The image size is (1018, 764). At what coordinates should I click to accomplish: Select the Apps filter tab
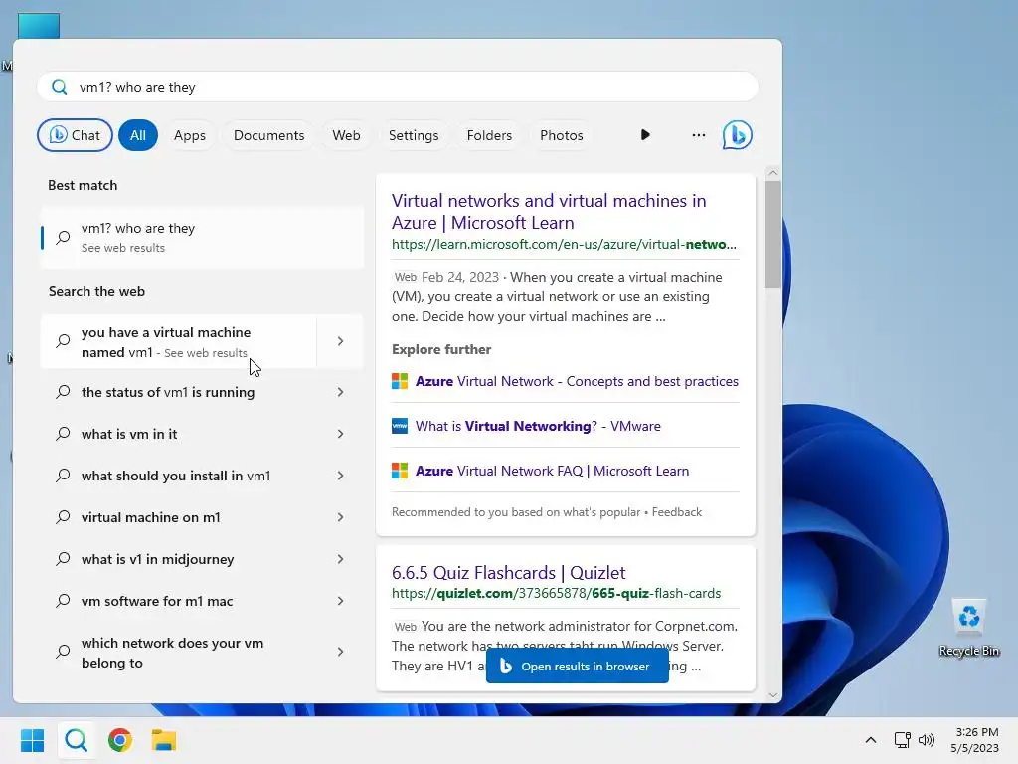(x=190, y=135)
